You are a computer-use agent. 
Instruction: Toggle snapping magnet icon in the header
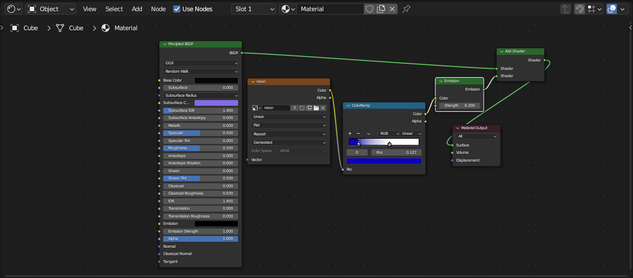pos(580,9)
